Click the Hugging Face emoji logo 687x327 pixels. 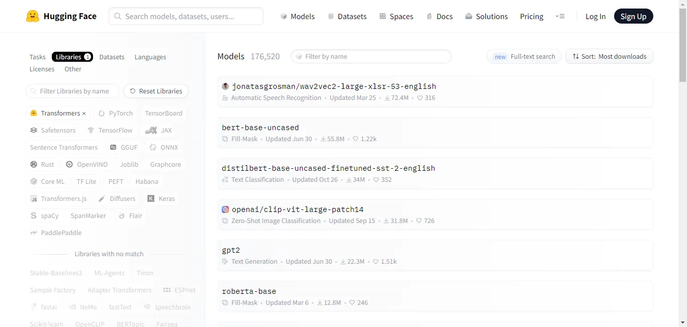click(33, 16)
